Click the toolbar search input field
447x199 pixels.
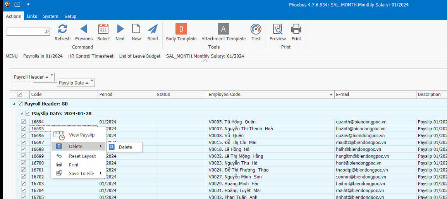(x=25, y=32)
